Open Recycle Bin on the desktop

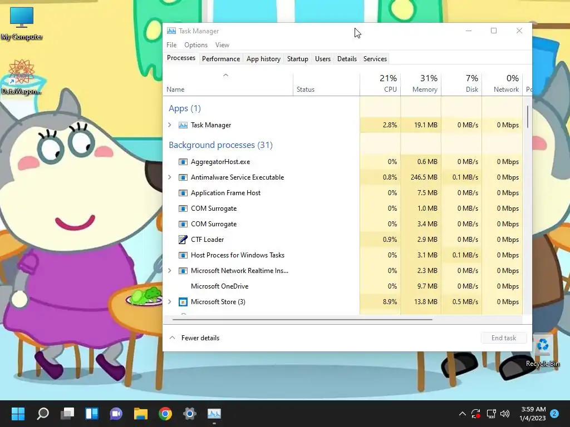[x=543, y=350]
